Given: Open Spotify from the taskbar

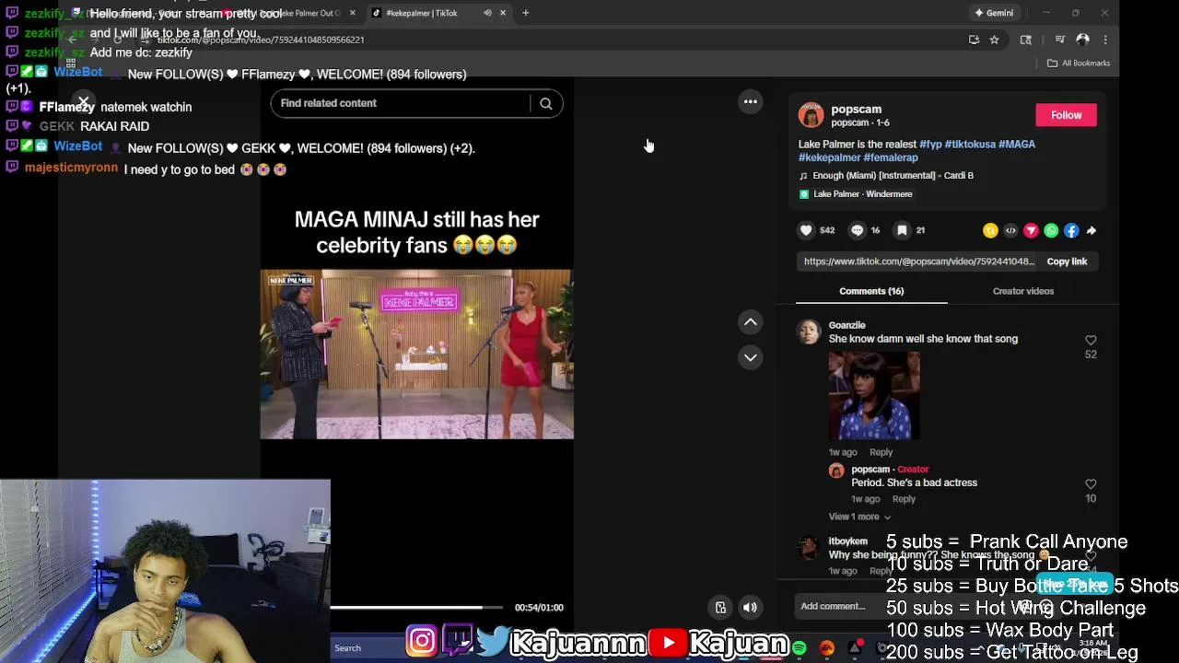Looking at the screenshot, I should point(799,648).
